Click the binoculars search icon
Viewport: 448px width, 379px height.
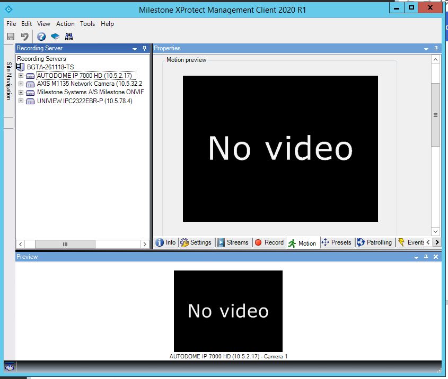[69, 37]
